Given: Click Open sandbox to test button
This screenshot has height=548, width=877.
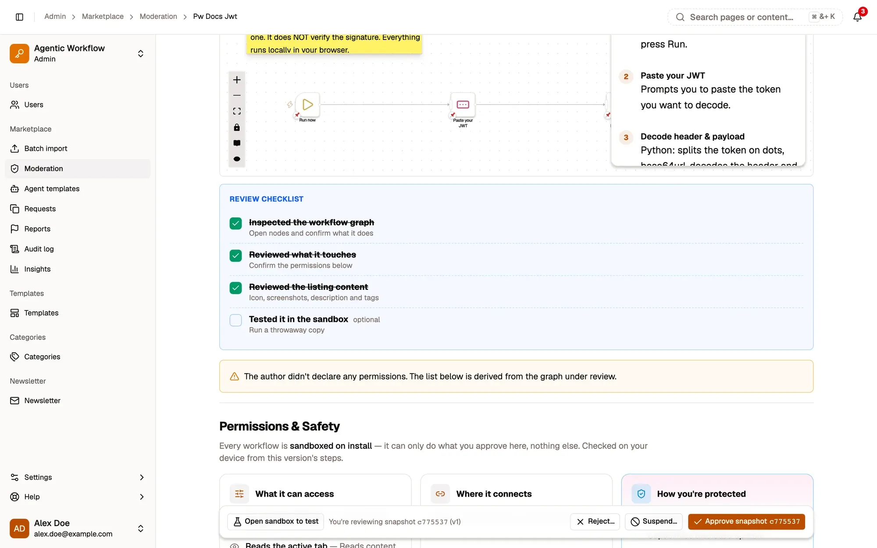Looking at the screenshot, I should tap(276, 521).
